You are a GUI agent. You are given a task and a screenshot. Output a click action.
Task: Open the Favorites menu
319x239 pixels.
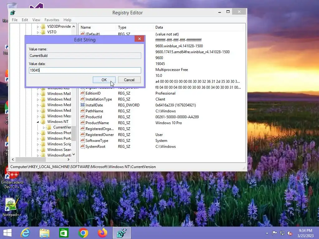[x=52, y=20]
